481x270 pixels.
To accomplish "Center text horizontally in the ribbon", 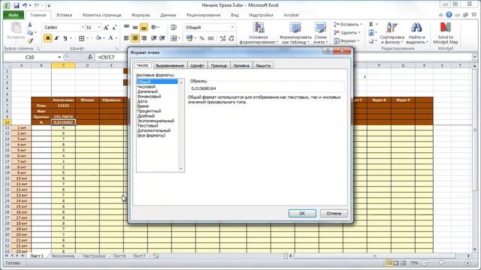I will click(x=135, y=38).
